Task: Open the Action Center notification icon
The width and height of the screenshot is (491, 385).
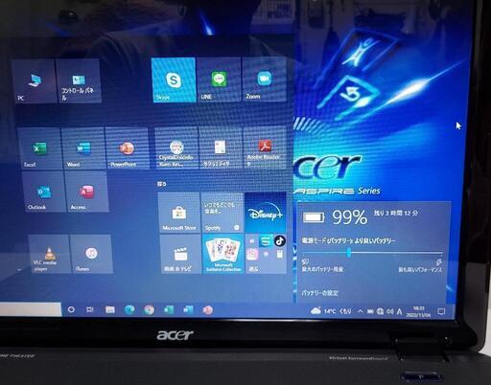Action: point(441,311)
